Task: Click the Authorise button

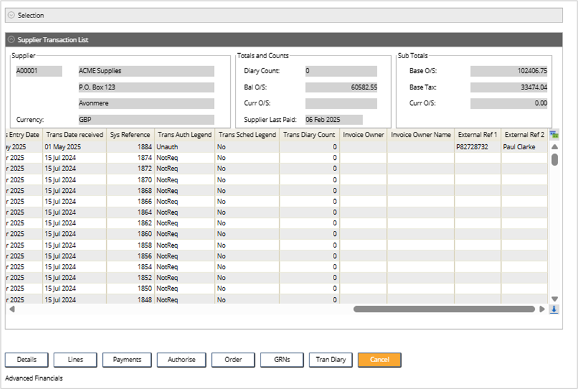Action: (181, 360)
